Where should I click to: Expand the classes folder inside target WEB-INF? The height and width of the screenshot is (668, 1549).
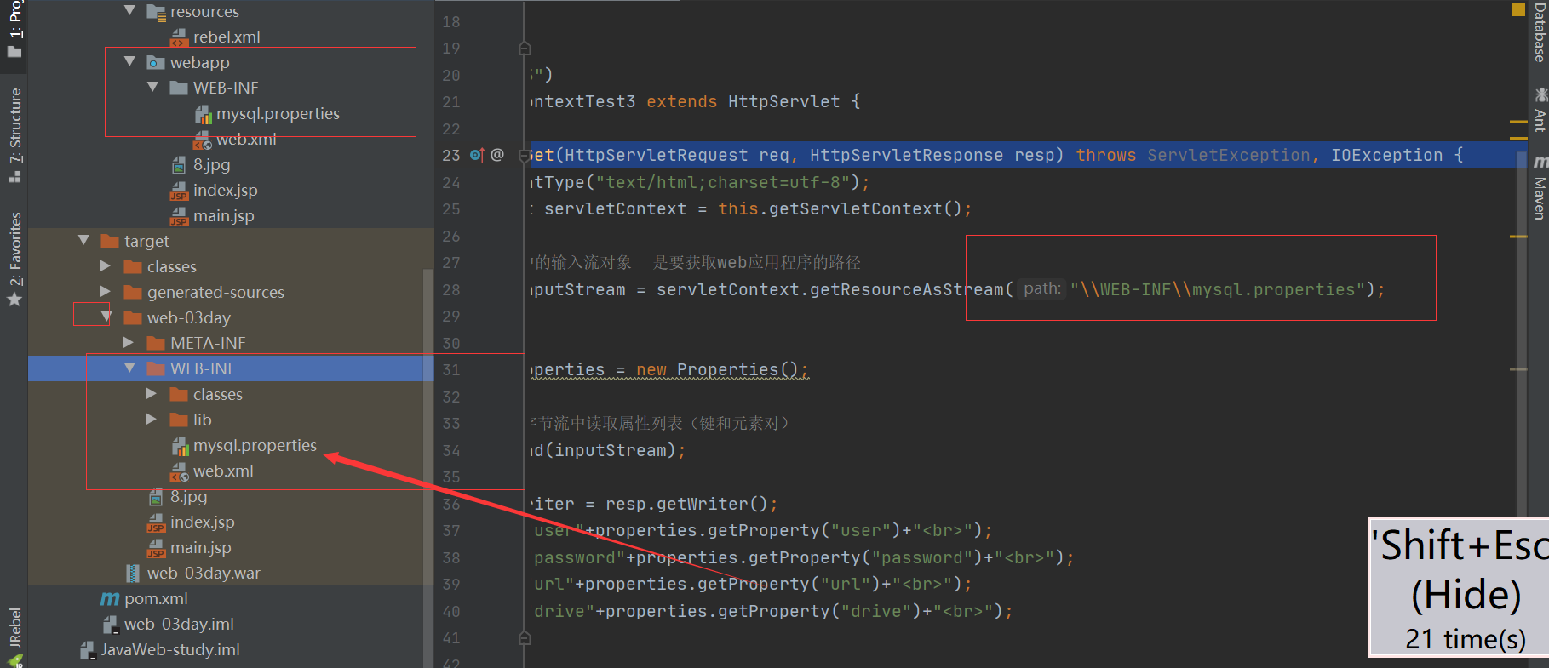click(x=152, y=393)
